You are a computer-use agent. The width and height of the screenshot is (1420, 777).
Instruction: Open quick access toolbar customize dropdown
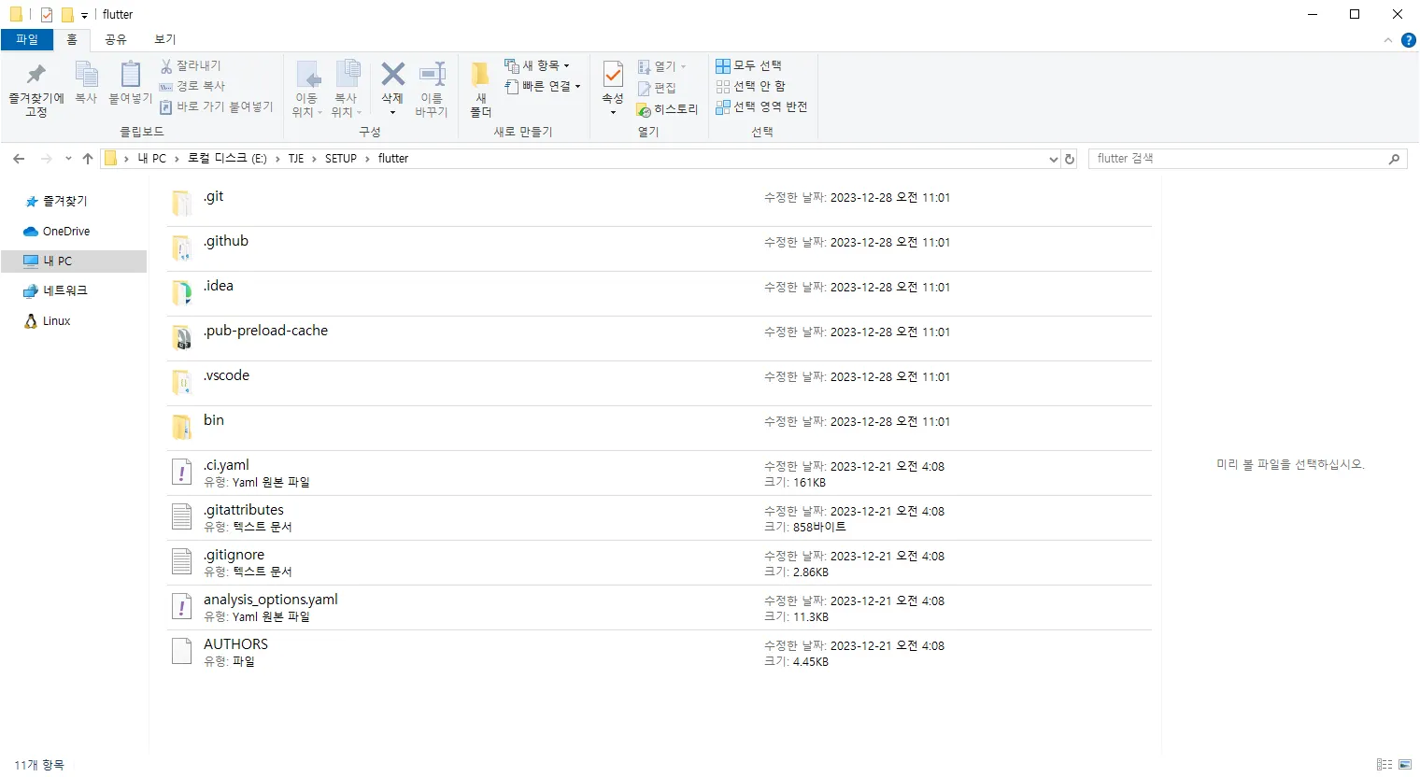pyautogui.click(x=84, y=16)
